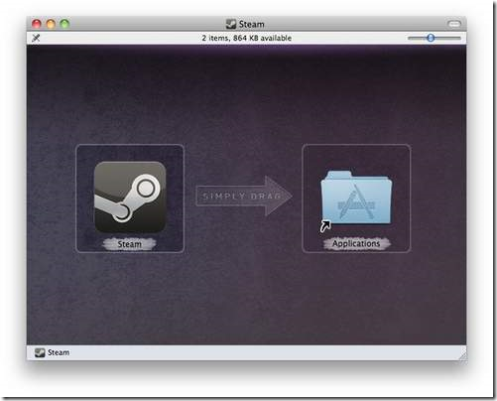
Task: Toggle the toolbar with the pill button
Action: (x=454, y=24)
